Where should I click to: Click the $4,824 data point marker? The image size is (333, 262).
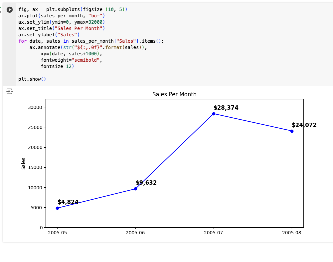(x=57, y=208)
